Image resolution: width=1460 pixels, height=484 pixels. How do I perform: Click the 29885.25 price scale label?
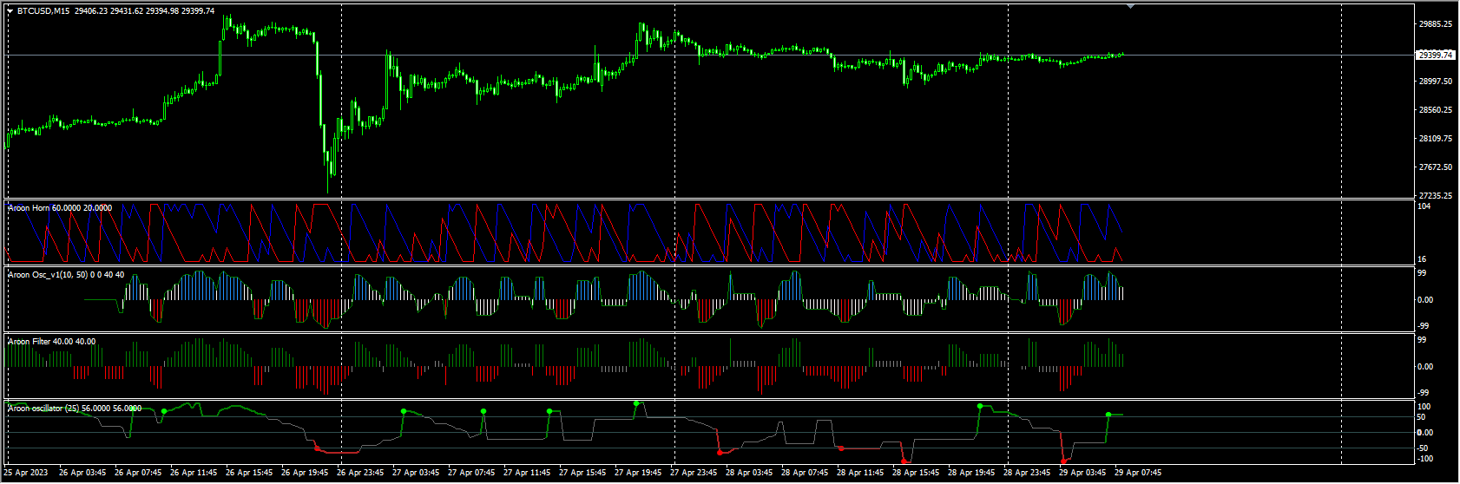1435,24
